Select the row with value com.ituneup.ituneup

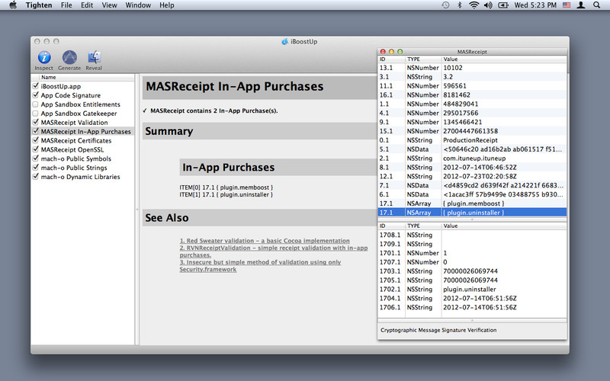pyautogui.click(x=472, y=158)
